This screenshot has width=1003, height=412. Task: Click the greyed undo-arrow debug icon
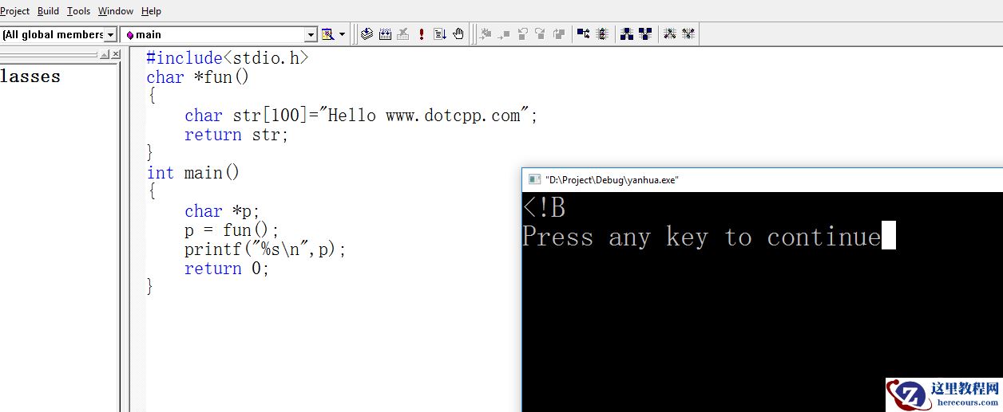pyautogui.click(x=522, y=34)
